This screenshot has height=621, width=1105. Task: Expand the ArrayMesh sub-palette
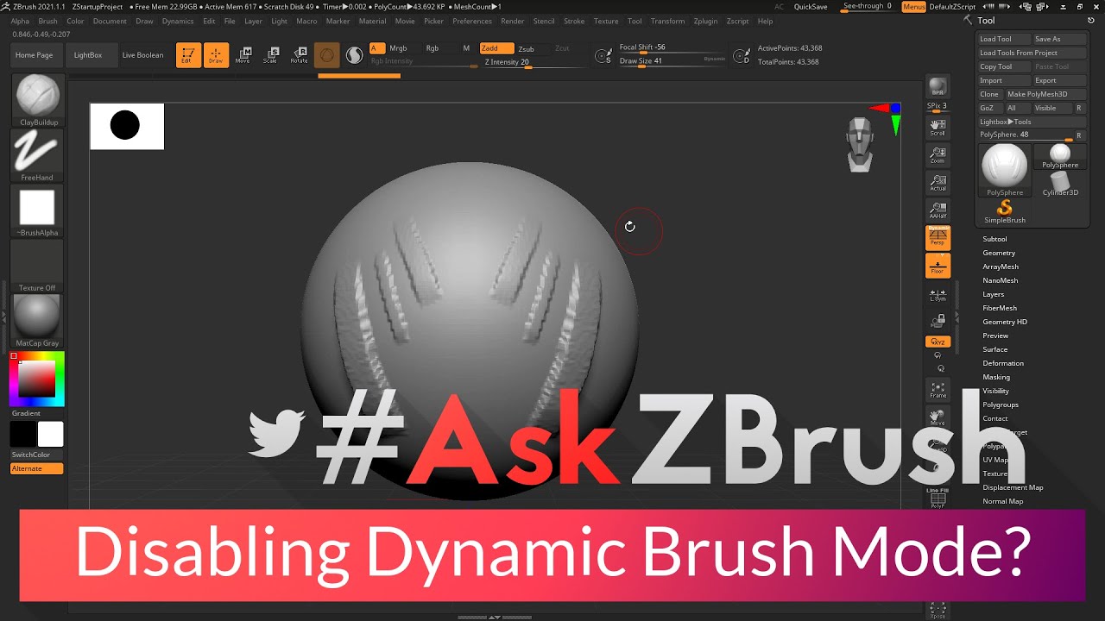pos(1001,267)
